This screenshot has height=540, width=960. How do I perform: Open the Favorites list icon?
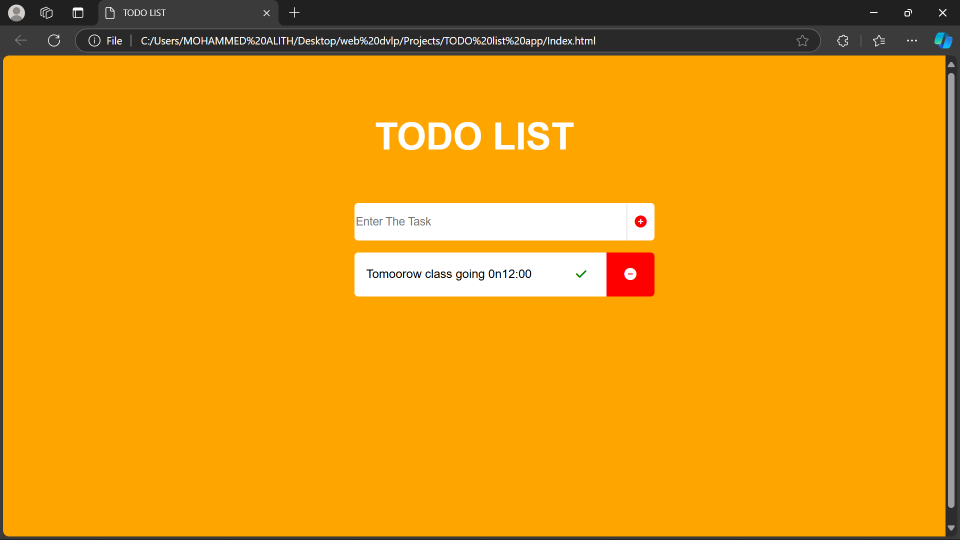(x=879, y=40)
